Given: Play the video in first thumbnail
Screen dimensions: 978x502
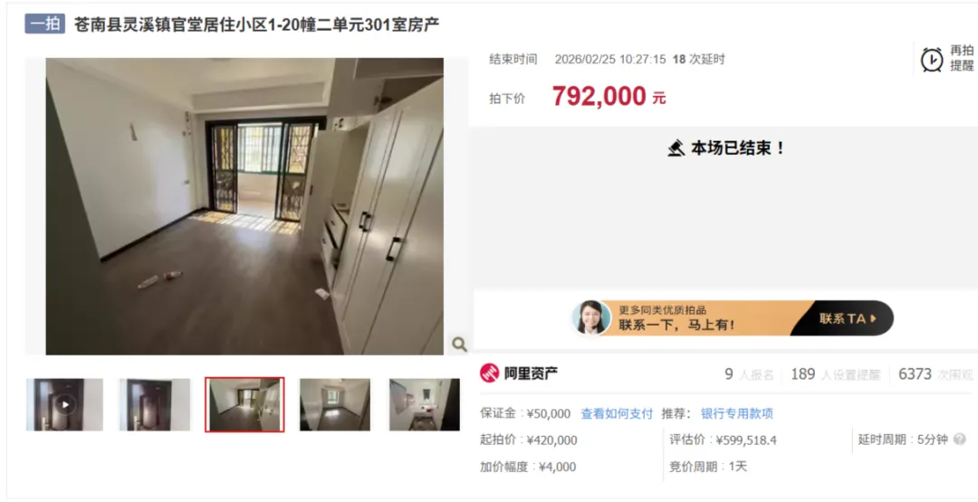Looking at the screenshot, I should [x=65, y=404].
